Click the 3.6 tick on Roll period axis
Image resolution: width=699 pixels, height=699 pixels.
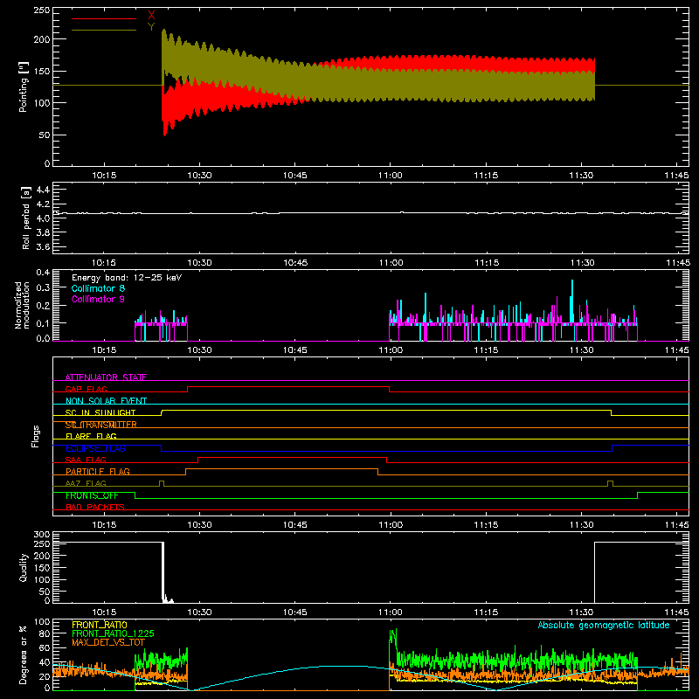(43, 246)
